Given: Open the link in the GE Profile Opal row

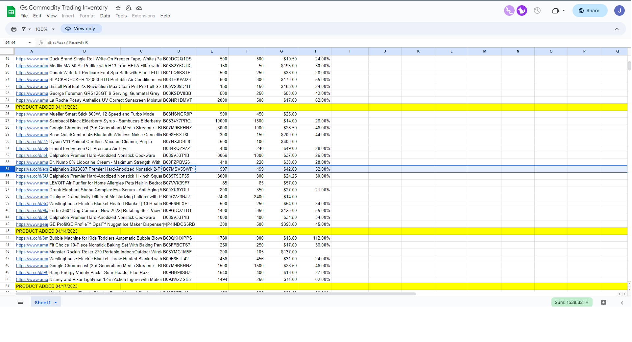Looking at the screenshot, I should [32, 224].
